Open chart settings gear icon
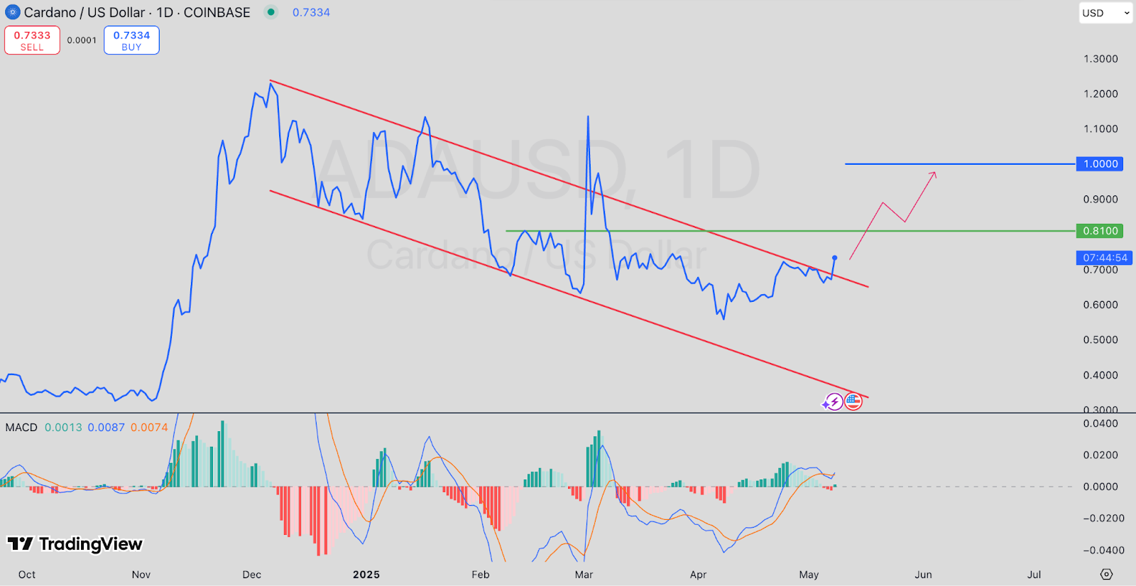1136x586 pixels. point(1106,574)
